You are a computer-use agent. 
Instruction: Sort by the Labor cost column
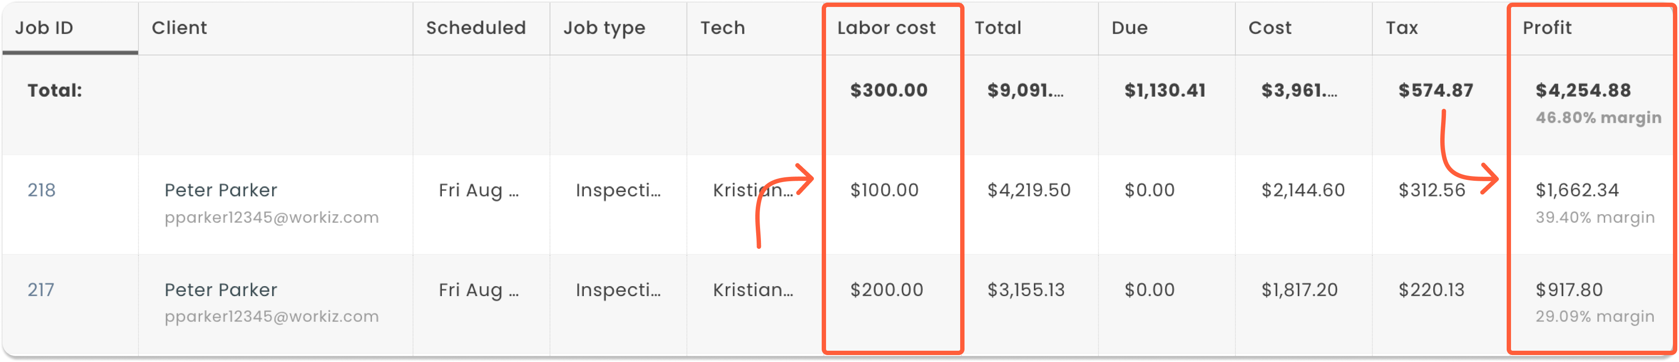[x=886, y=28]
